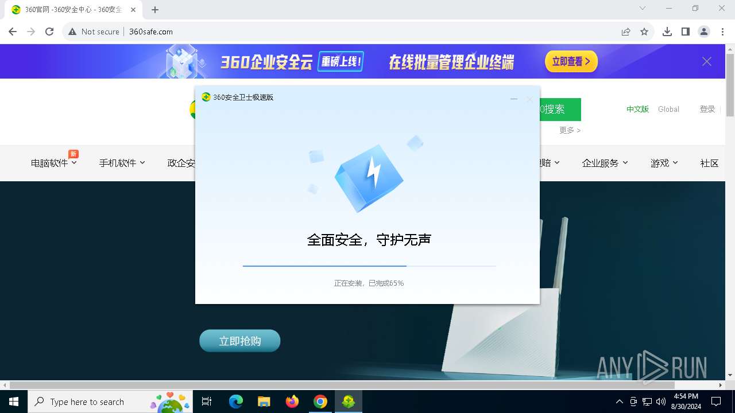Switch to Chrome on taskbar
This screenshot has height=413, width=735.
[320, 402]
